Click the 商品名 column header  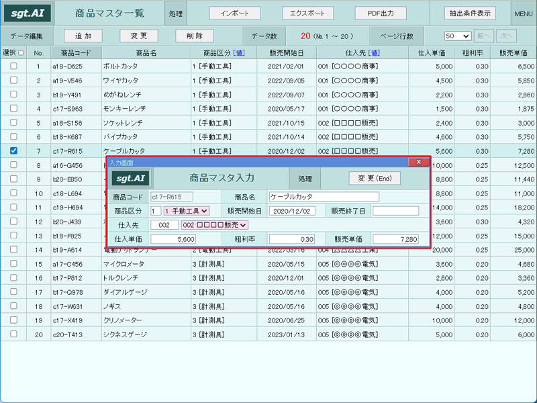146,53
